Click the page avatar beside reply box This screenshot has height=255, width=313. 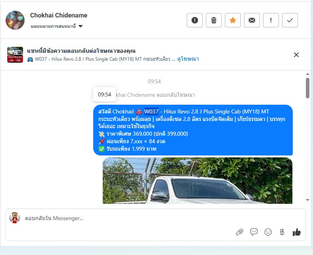(x=15, y=218)
